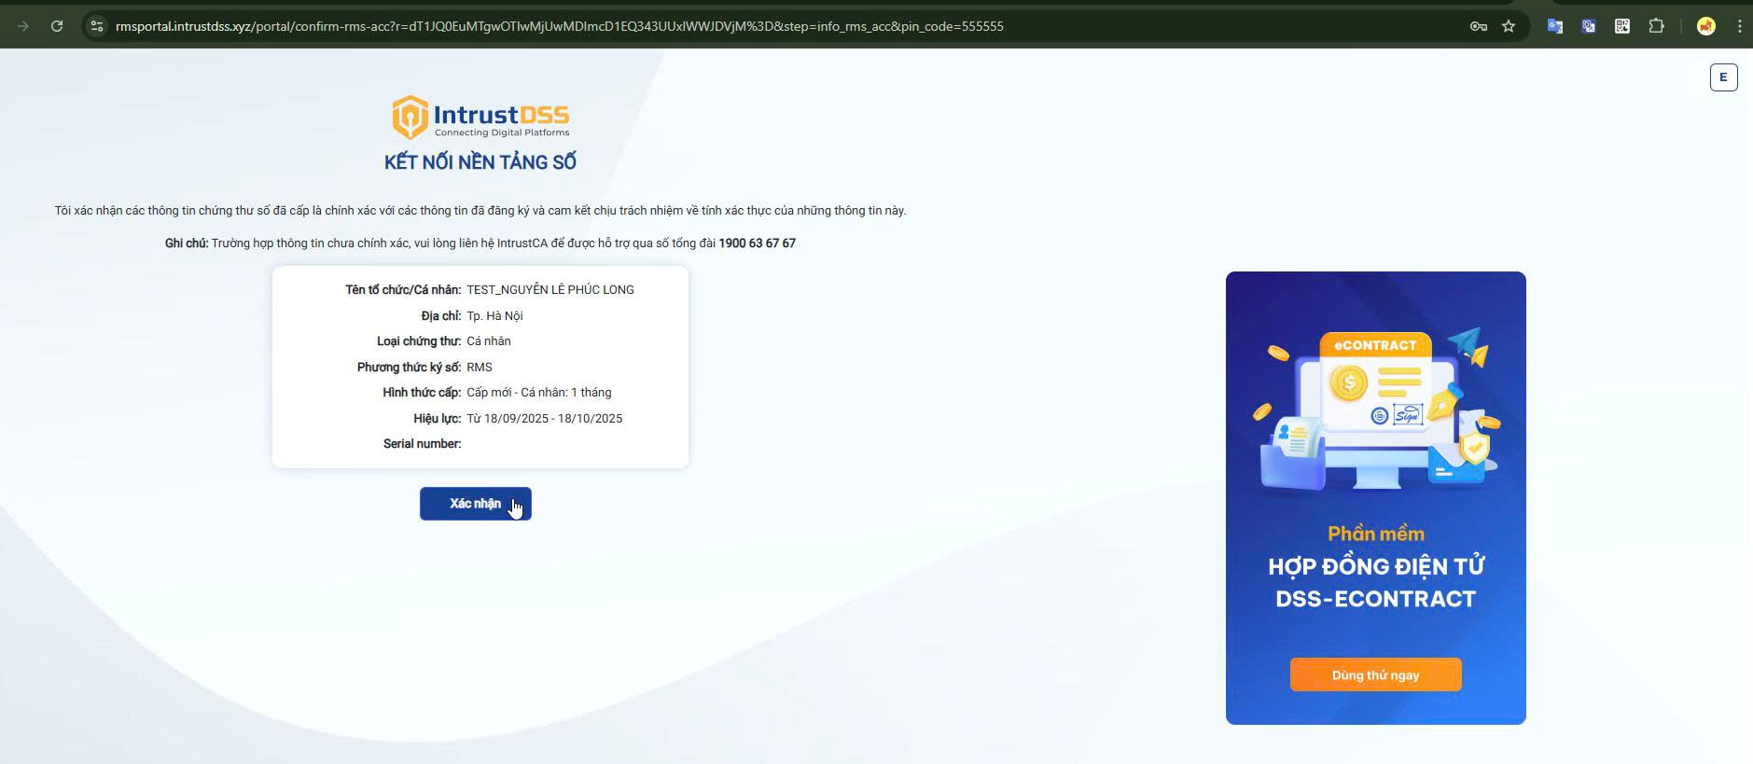Open the site information icon in address bar
The height and width of the screenshot is (764, 1753).
[x=97, y=26]
